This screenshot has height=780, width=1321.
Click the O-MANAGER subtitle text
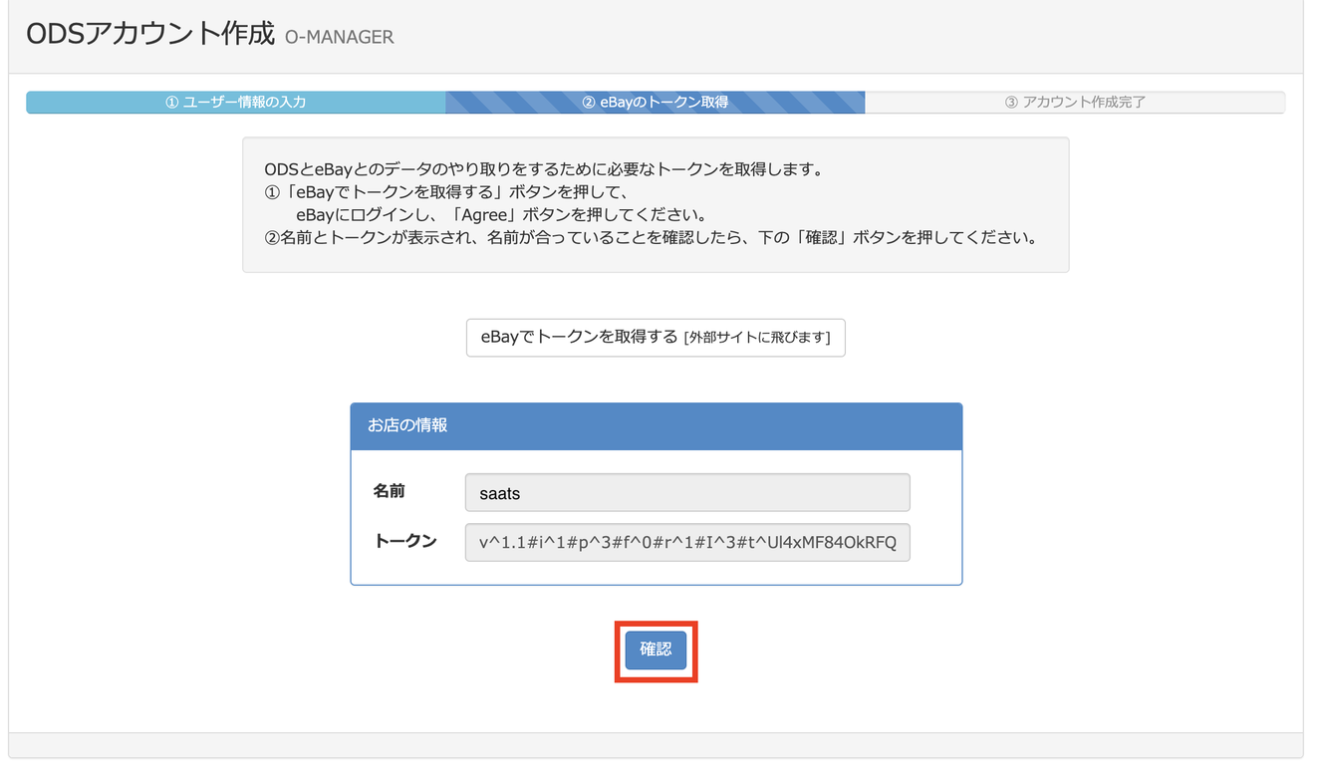coord(339,38)
